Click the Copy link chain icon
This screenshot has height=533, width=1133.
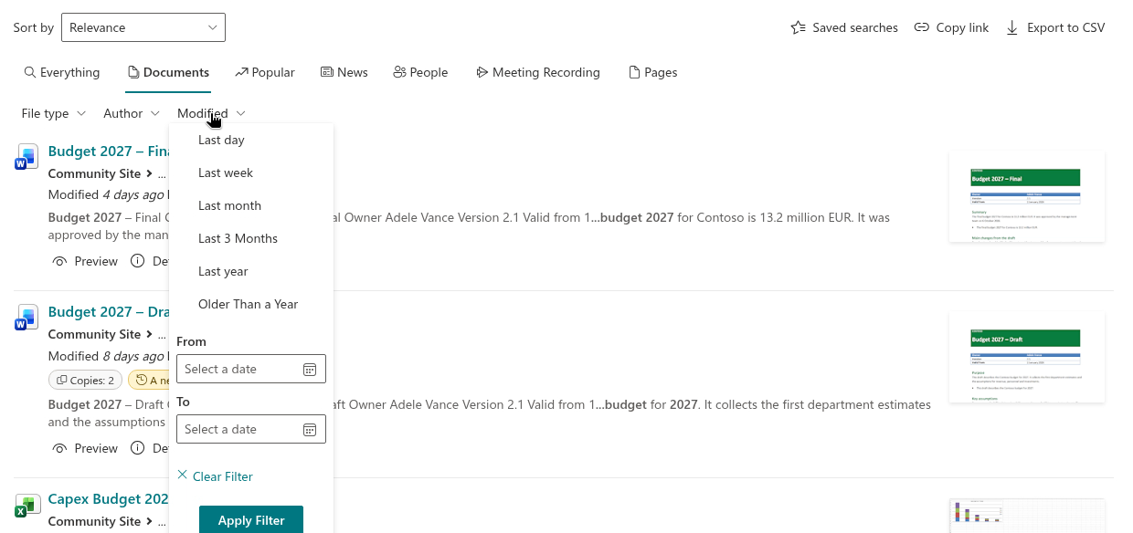click(922, 27)
